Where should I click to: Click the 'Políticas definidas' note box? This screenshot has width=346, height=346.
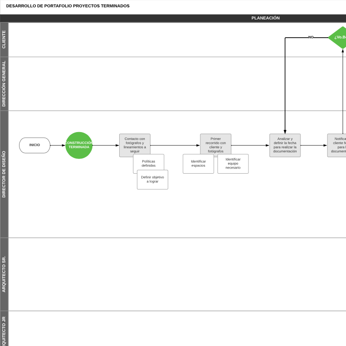click(149, 163)
